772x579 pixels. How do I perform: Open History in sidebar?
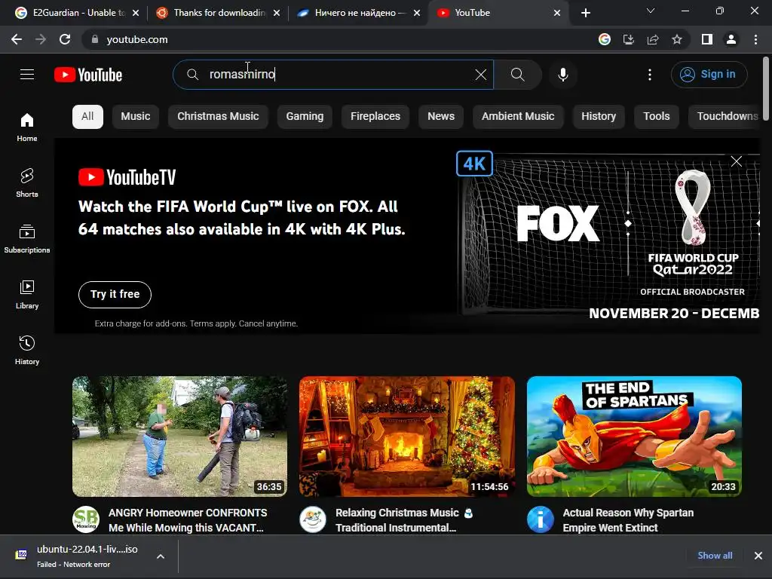point(27,350)
